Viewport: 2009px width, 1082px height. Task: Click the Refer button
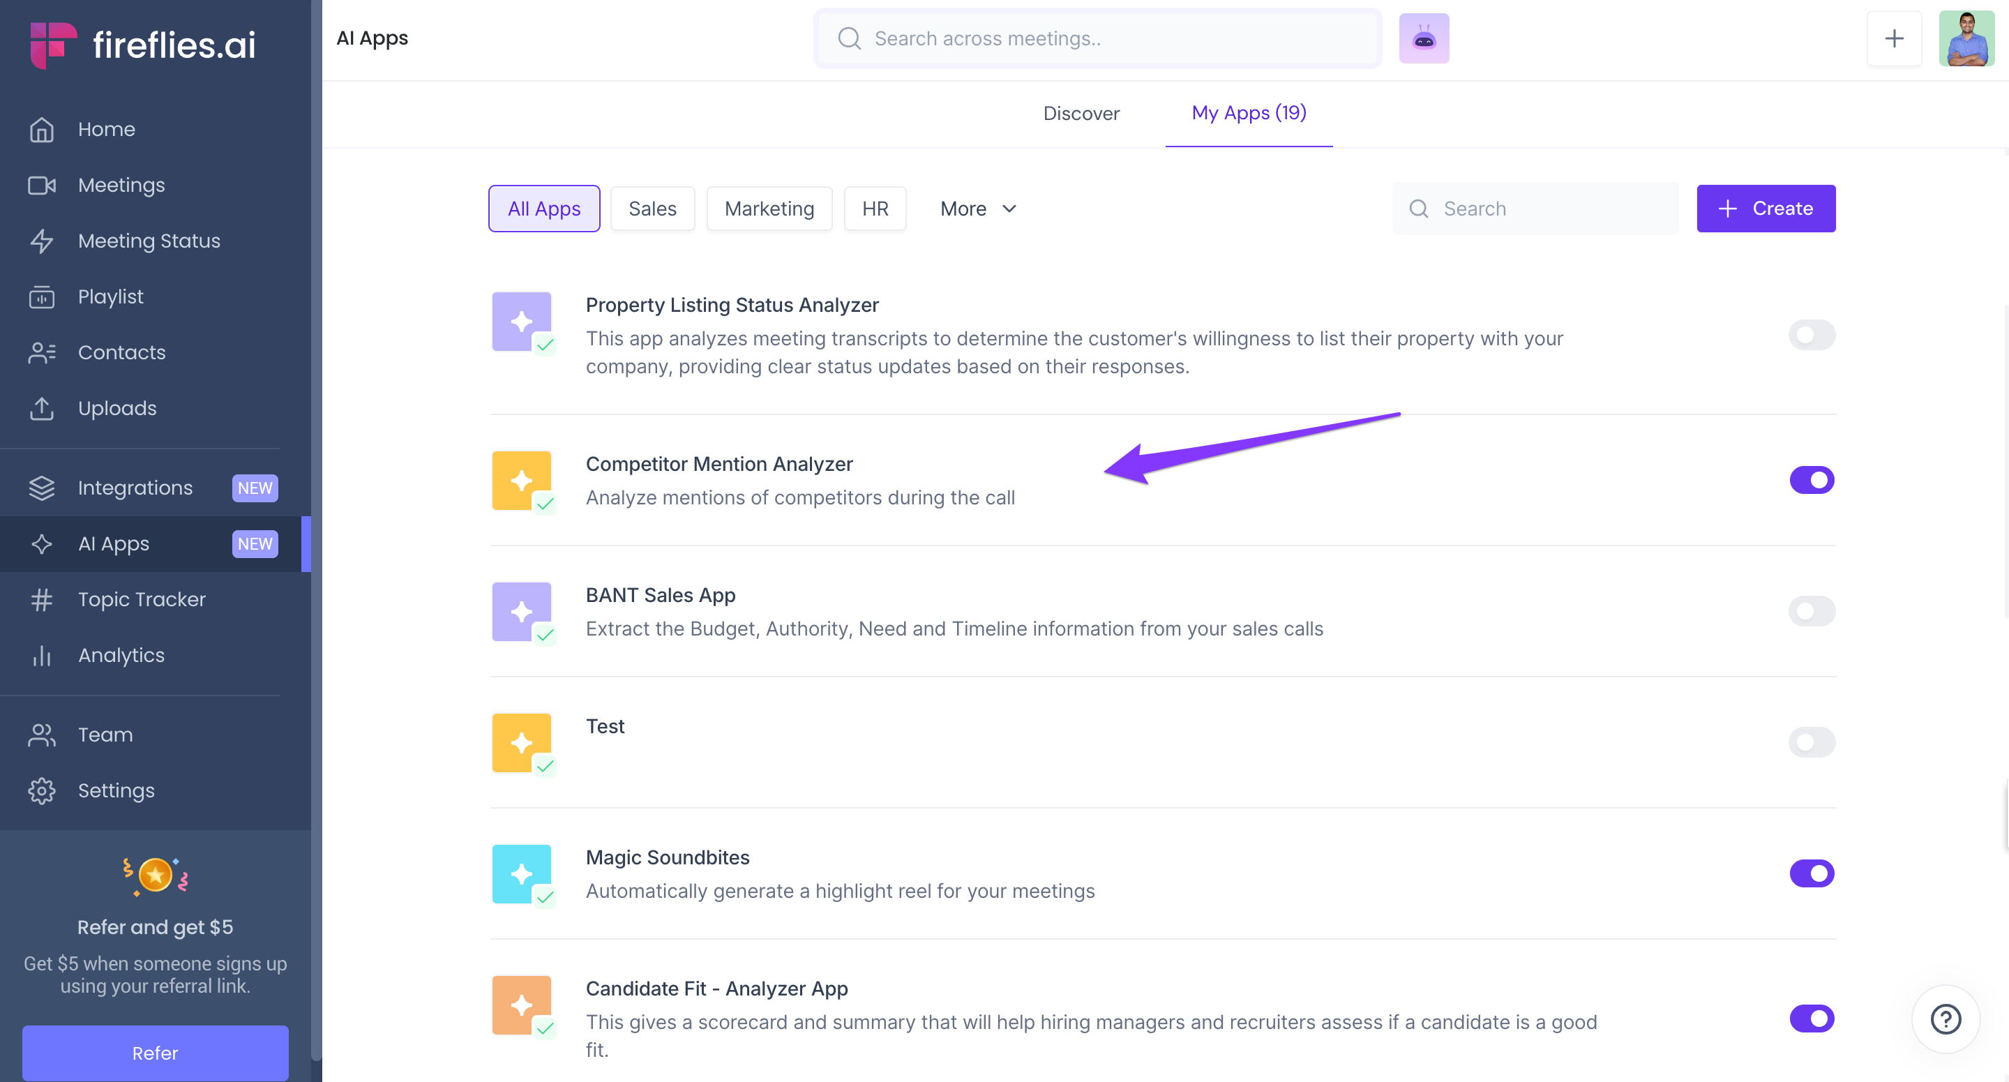(x=154, y=1053)
